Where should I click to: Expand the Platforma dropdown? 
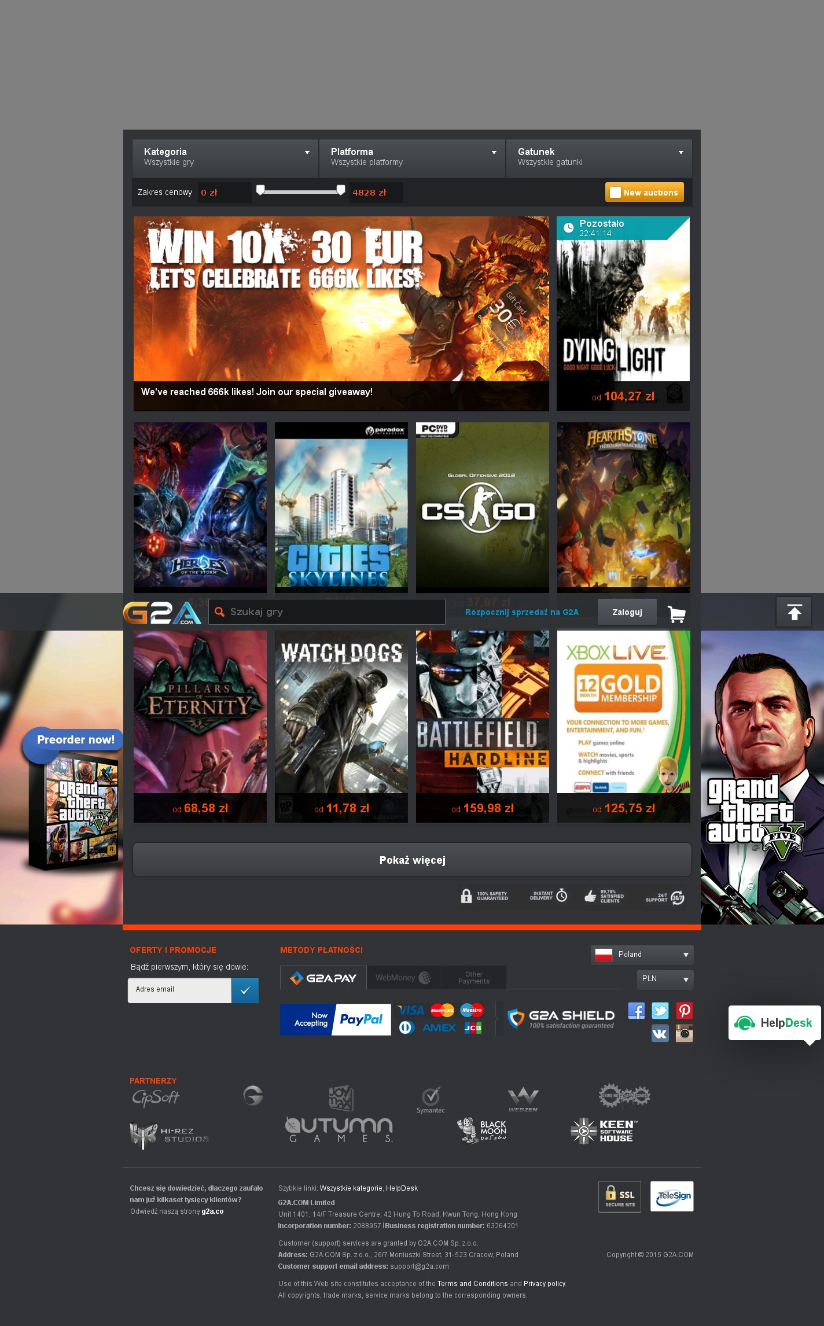tap(412, 157)
